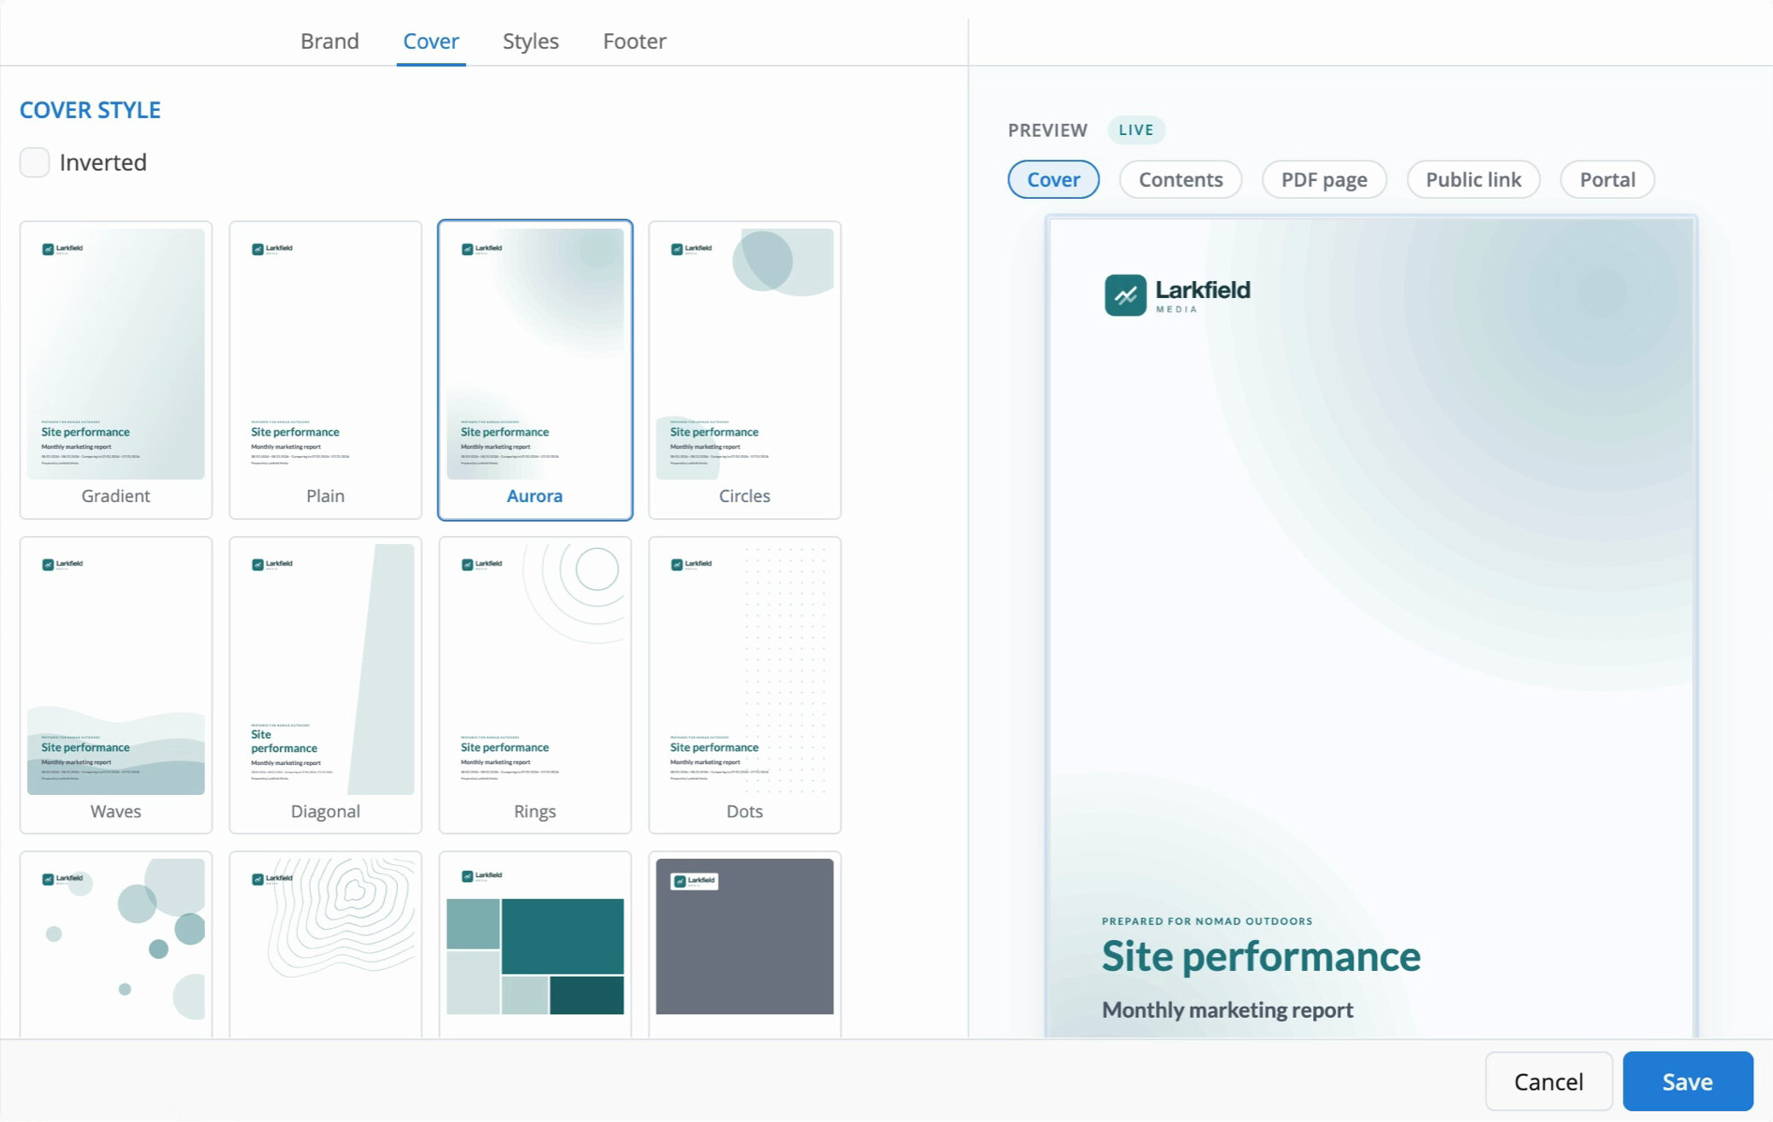Save the cover settings
1773x1122 pixels.
pyautogui.click(x=1688, y=1081)
